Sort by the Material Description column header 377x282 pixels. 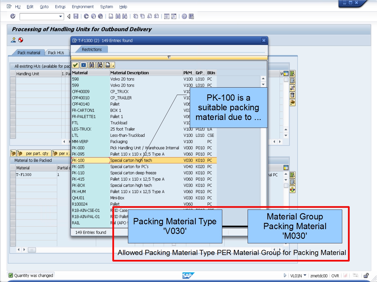(x=146, y=73)
